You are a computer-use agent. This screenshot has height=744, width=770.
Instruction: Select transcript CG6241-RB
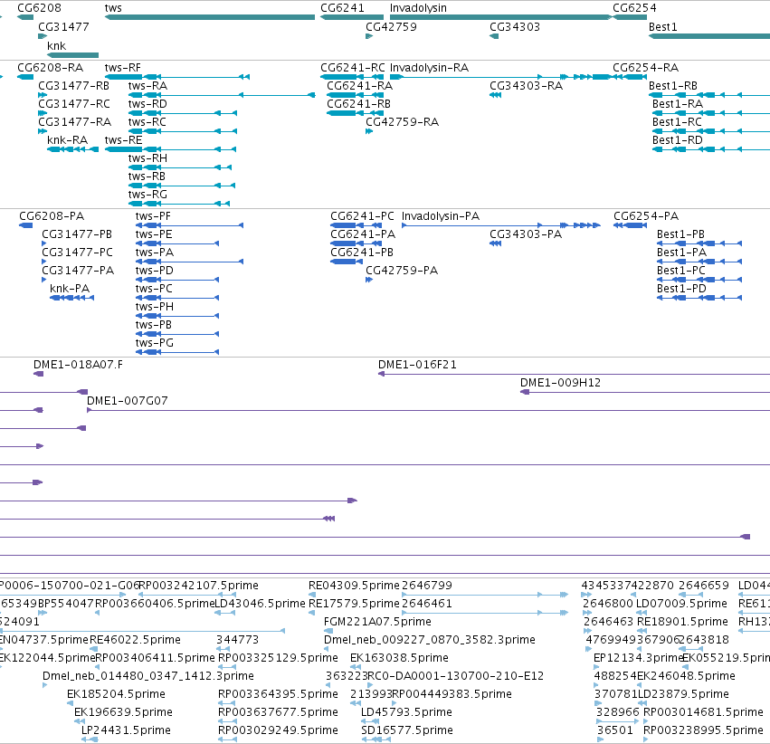coord(355,113)
